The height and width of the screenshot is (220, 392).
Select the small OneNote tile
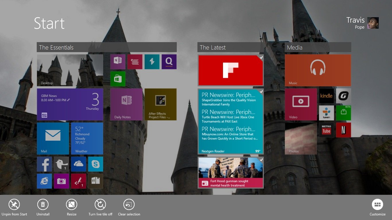pyautogui.click(x=118, y=62)
